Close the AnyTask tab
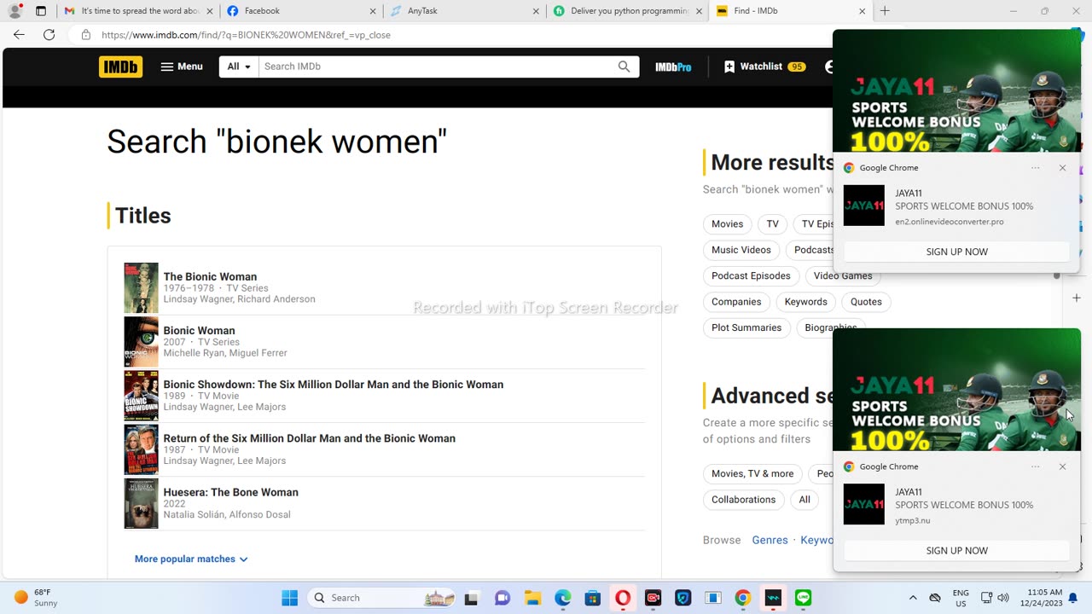The image size is (1092, 614). pos(536,11)
